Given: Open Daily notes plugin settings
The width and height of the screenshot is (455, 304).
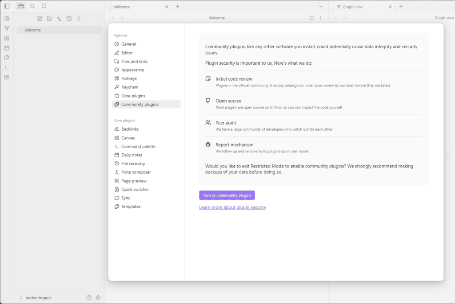Looking at the screenshot, I should [x=146, y=155].
